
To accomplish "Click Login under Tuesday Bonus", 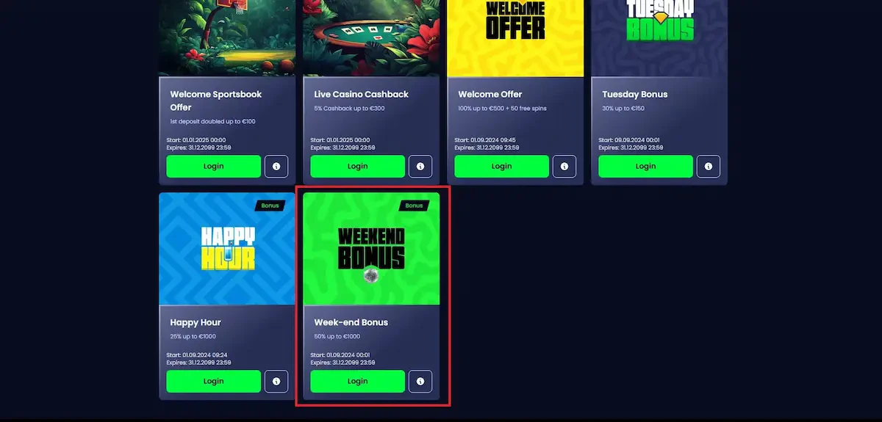I will coord(646,167).
